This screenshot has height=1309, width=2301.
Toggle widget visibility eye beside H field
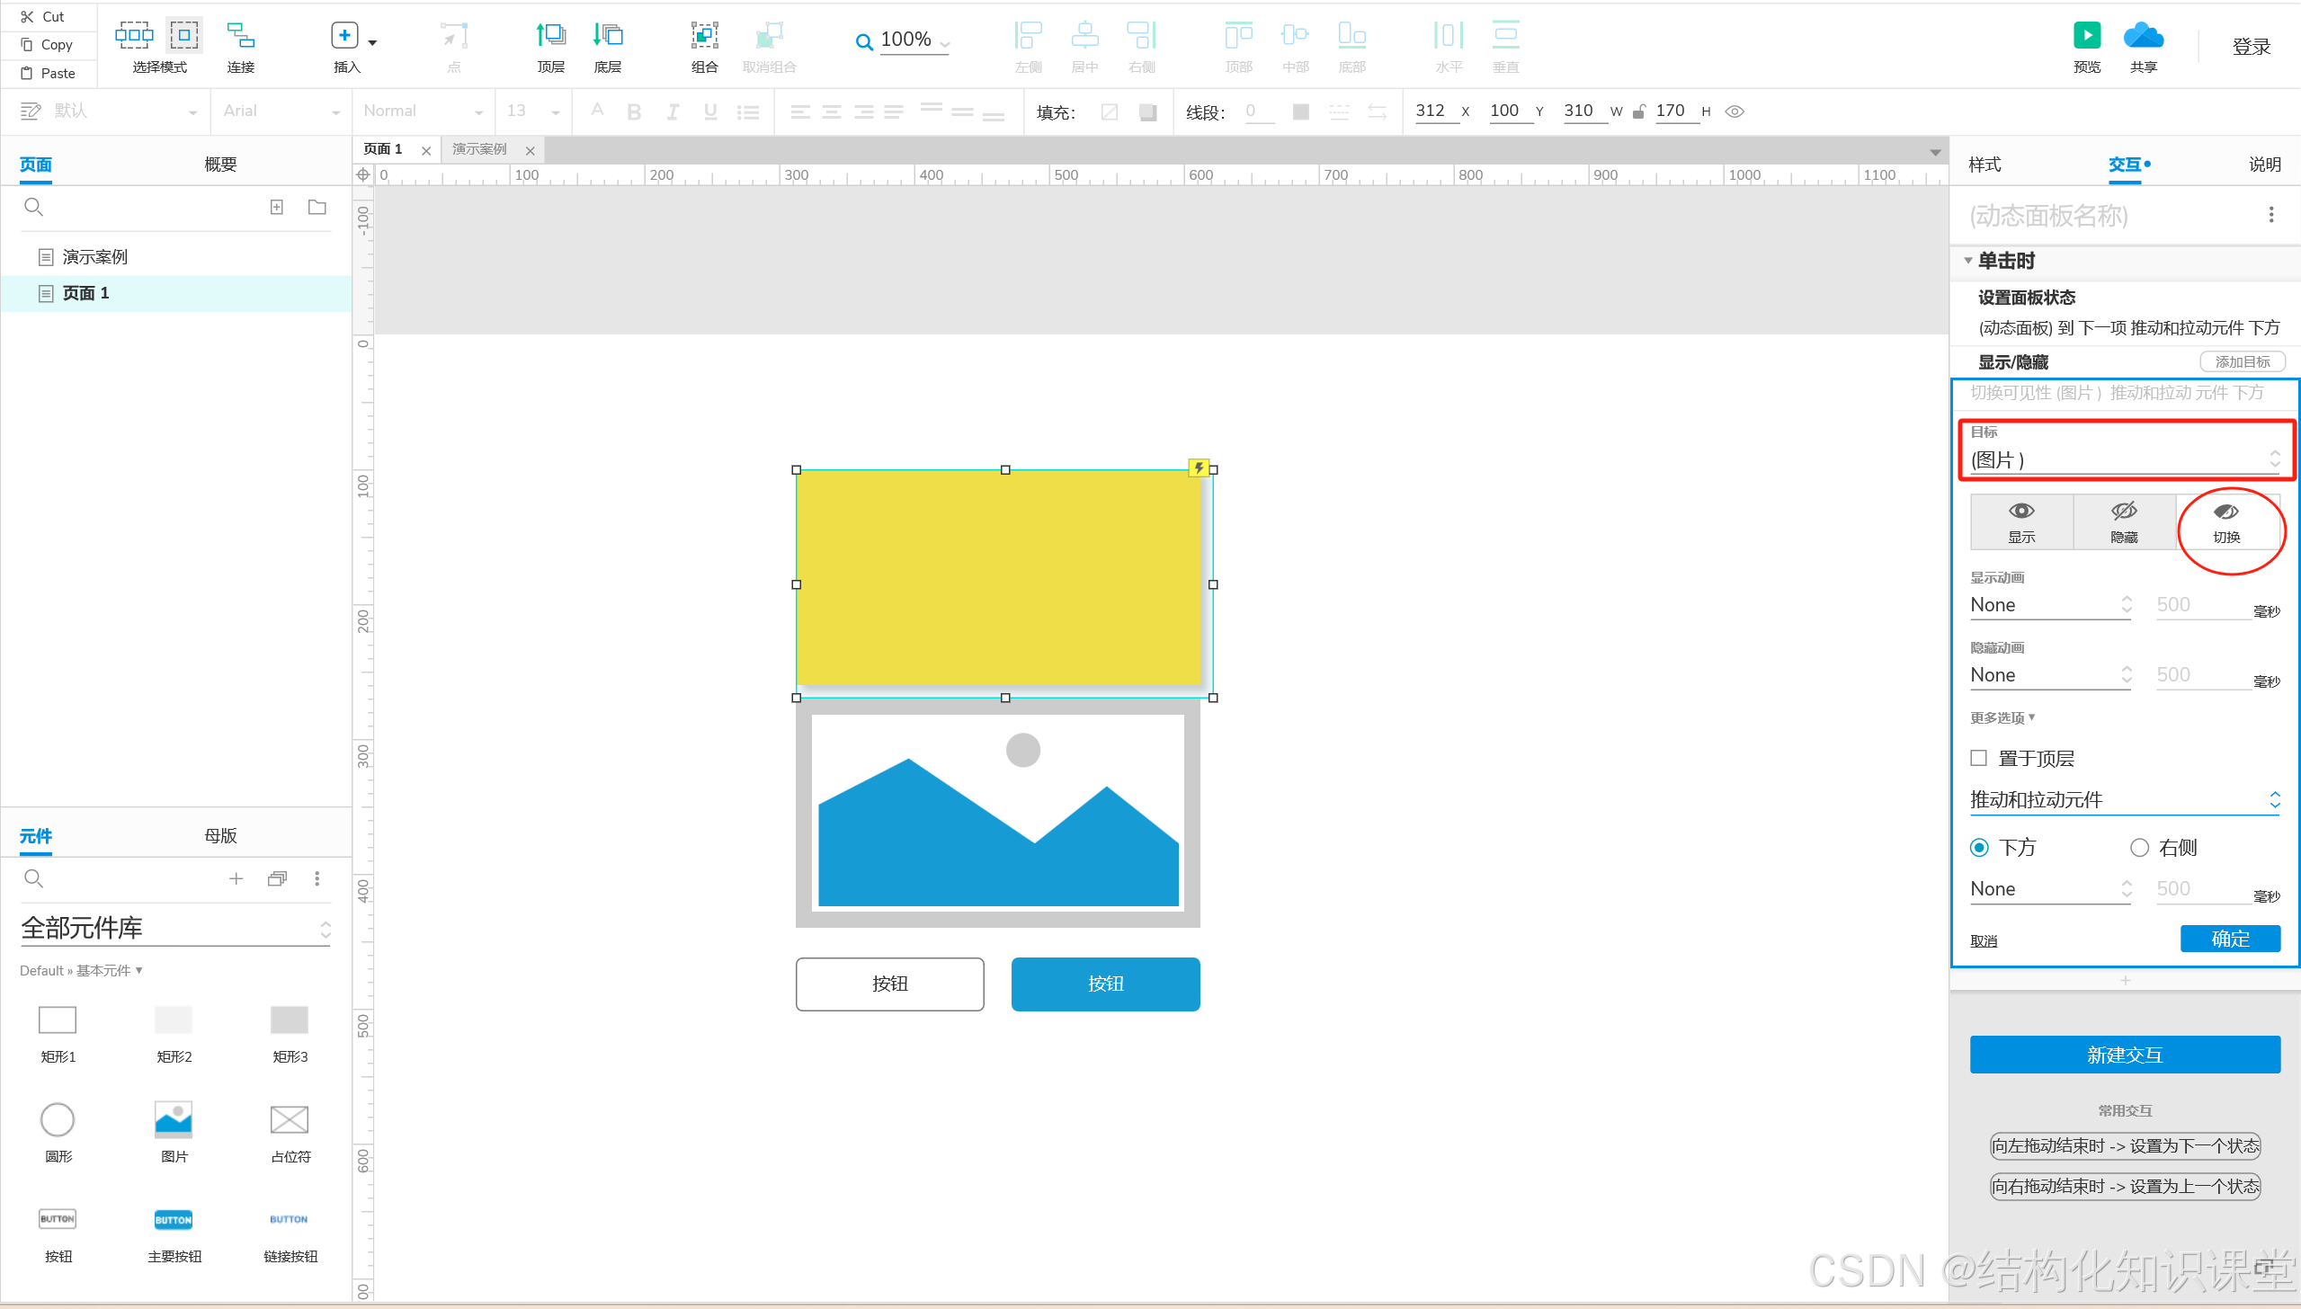coord(1735,111)
